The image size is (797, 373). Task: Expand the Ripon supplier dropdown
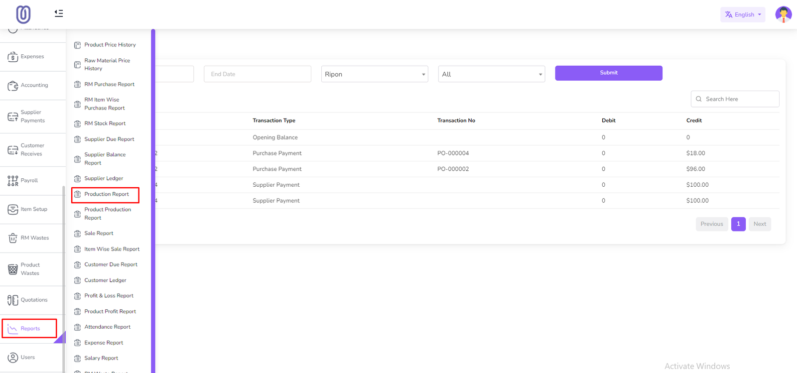(374, 74)
